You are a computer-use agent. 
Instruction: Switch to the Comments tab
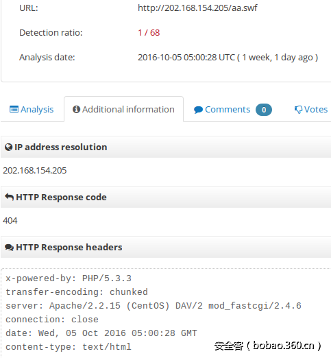[233, 110]
